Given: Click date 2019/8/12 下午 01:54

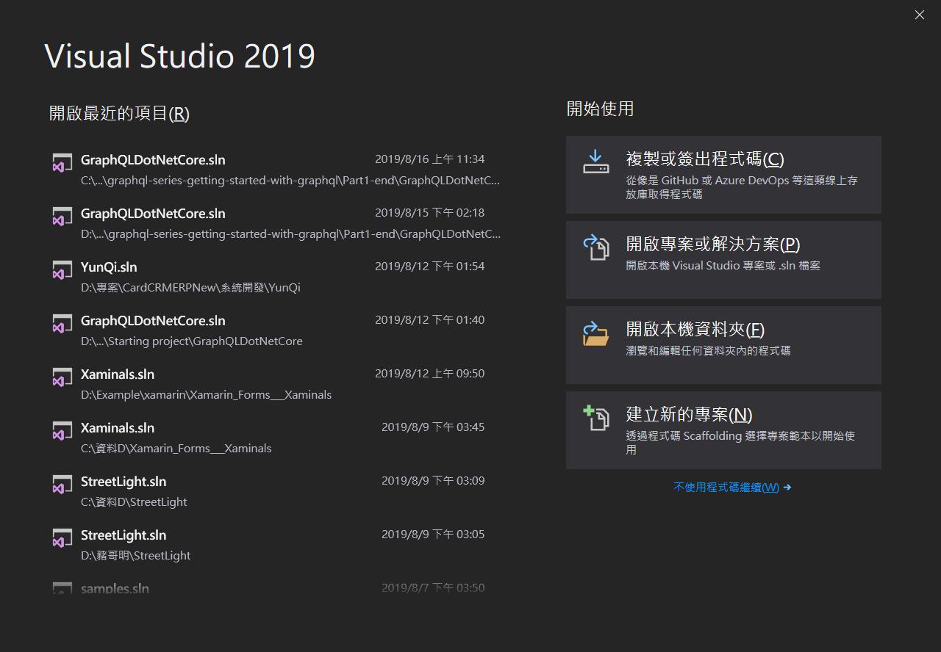Looking at the screenshot, I should pyautogui.click(x=429, y=266).
